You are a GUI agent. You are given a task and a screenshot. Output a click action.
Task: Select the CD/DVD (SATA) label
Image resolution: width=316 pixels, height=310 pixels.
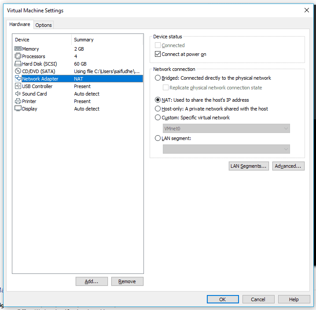point(39,71)
